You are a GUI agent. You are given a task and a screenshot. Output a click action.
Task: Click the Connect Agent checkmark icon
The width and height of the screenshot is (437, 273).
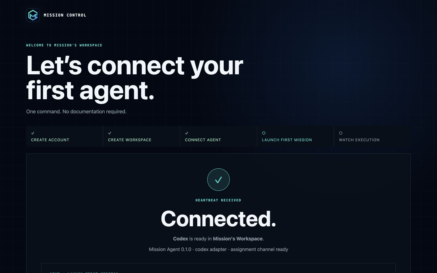click(x=187, y=133)
